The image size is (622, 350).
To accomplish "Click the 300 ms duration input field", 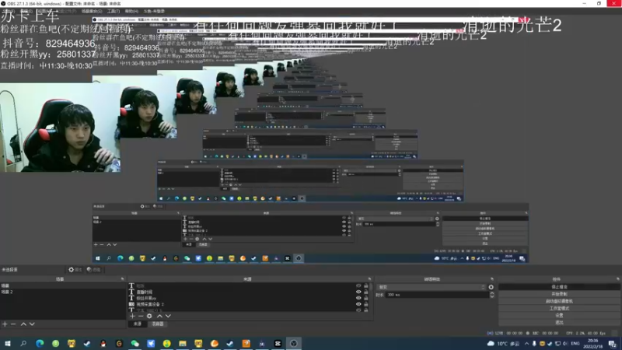I will click(438, 295).
